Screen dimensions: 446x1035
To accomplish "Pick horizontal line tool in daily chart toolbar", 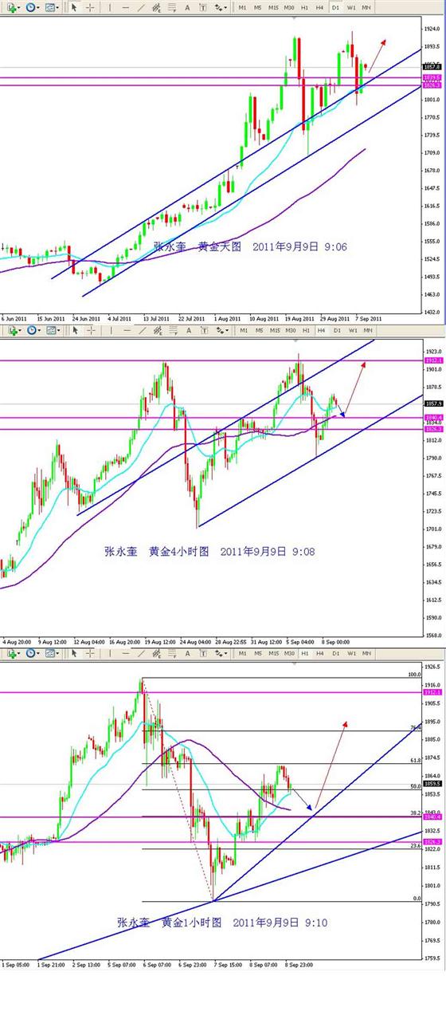I will click(x=126, y=7).
